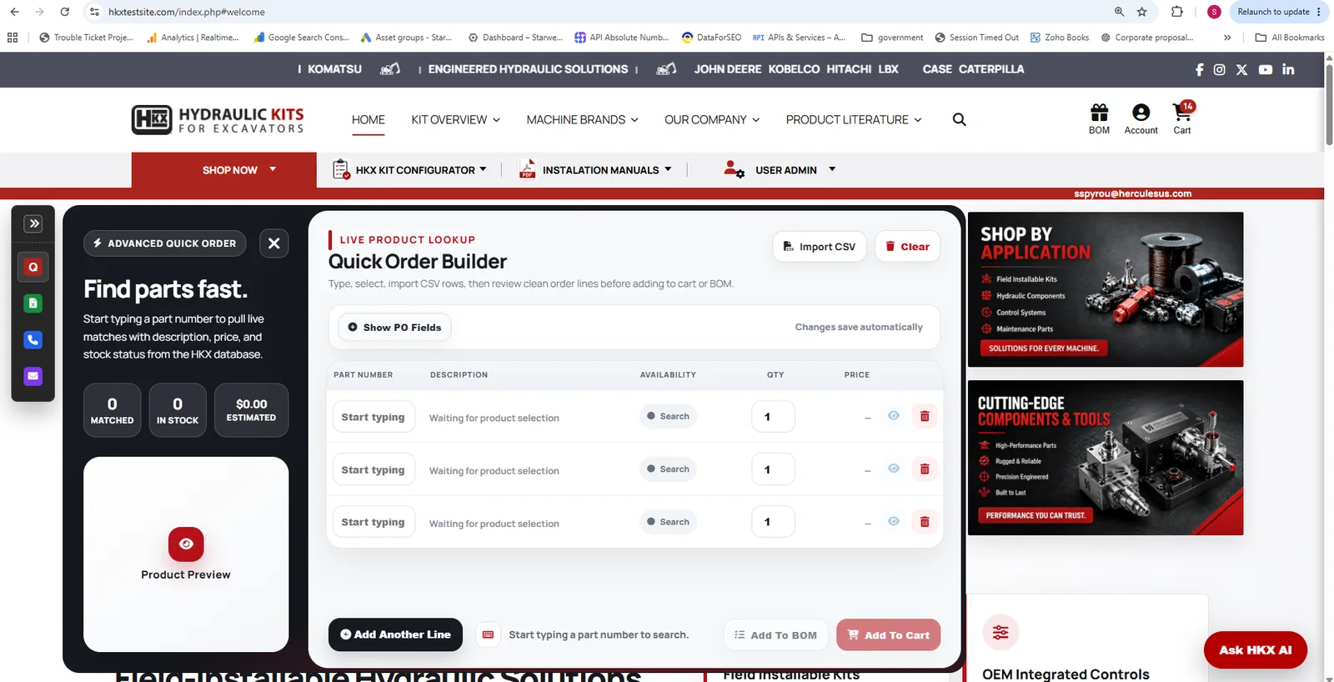Viewport: 1334px width, 682px height.
Task: Expand the OUR COMPANY menu
Action: 712,120
